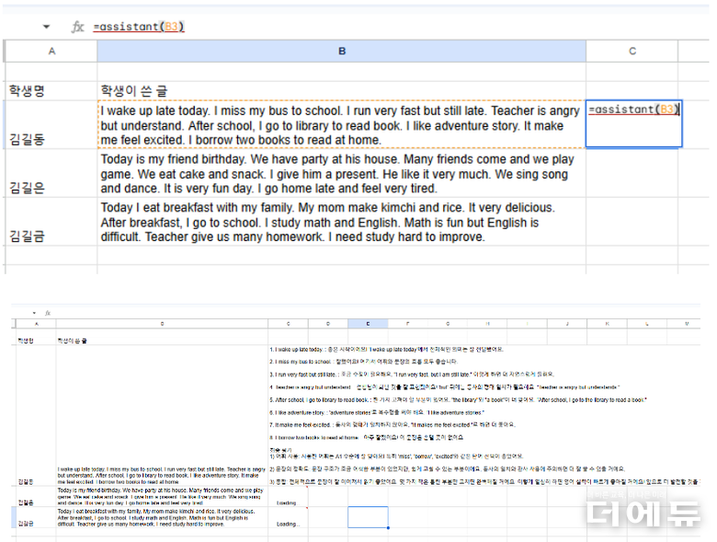Click feedback line '7. It make me feel excited'

coord(393,425)
